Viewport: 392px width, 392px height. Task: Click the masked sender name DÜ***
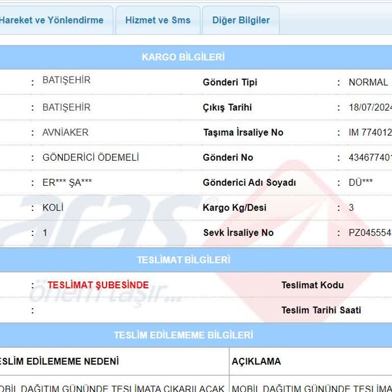360,183
